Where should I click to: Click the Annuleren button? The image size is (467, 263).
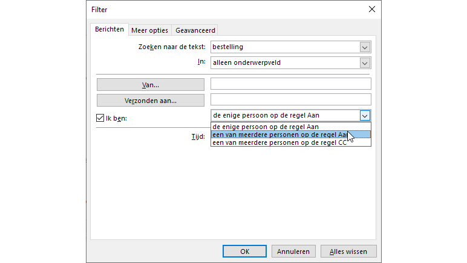tap(293, 251)
